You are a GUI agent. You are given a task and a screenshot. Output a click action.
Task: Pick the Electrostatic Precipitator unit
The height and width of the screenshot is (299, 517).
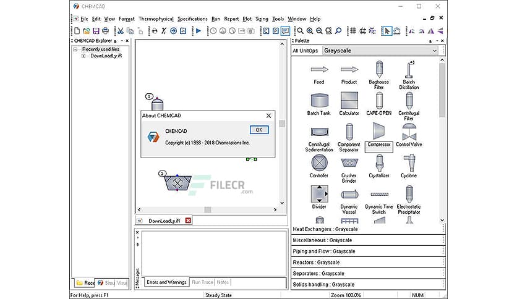[x=409, y=200]
